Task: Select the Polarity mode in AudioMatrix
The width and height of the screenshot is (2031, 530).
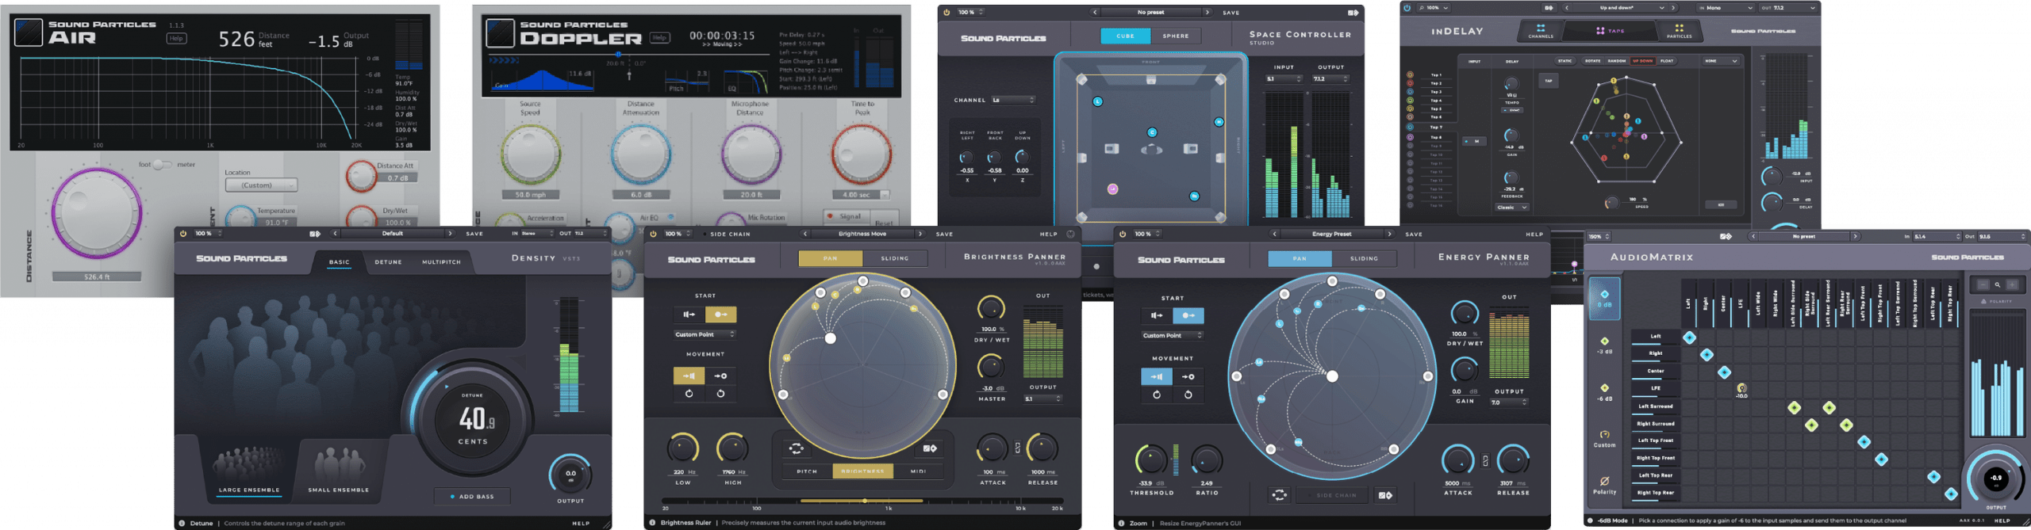Action: click(x=1604, y=485)
